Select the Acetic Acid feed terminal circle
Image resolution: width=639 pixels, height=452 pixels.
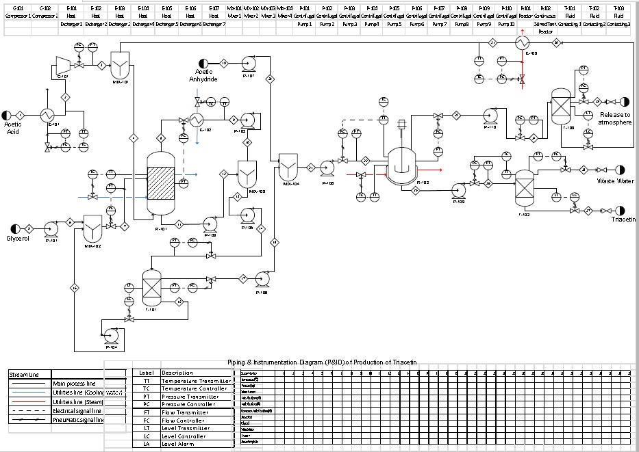tap(6, 115)
